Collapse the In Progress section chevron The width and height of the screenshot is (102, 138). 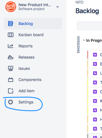[84, 40]
